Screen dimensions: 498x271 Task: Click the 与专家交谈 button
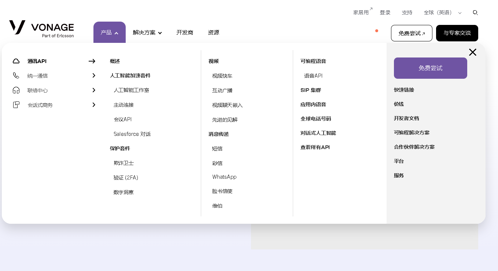click(x=457, y=33)
